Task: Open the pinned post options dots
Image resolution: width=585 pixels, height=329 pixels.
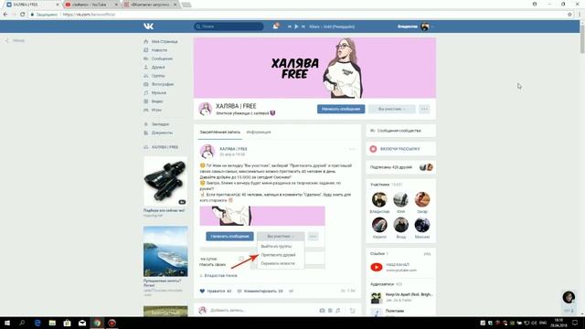Action: (352, 149)
